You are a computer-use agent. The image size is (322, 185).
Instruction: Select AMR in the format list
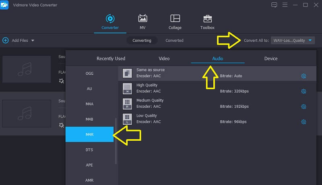click(x=89, y=180)
